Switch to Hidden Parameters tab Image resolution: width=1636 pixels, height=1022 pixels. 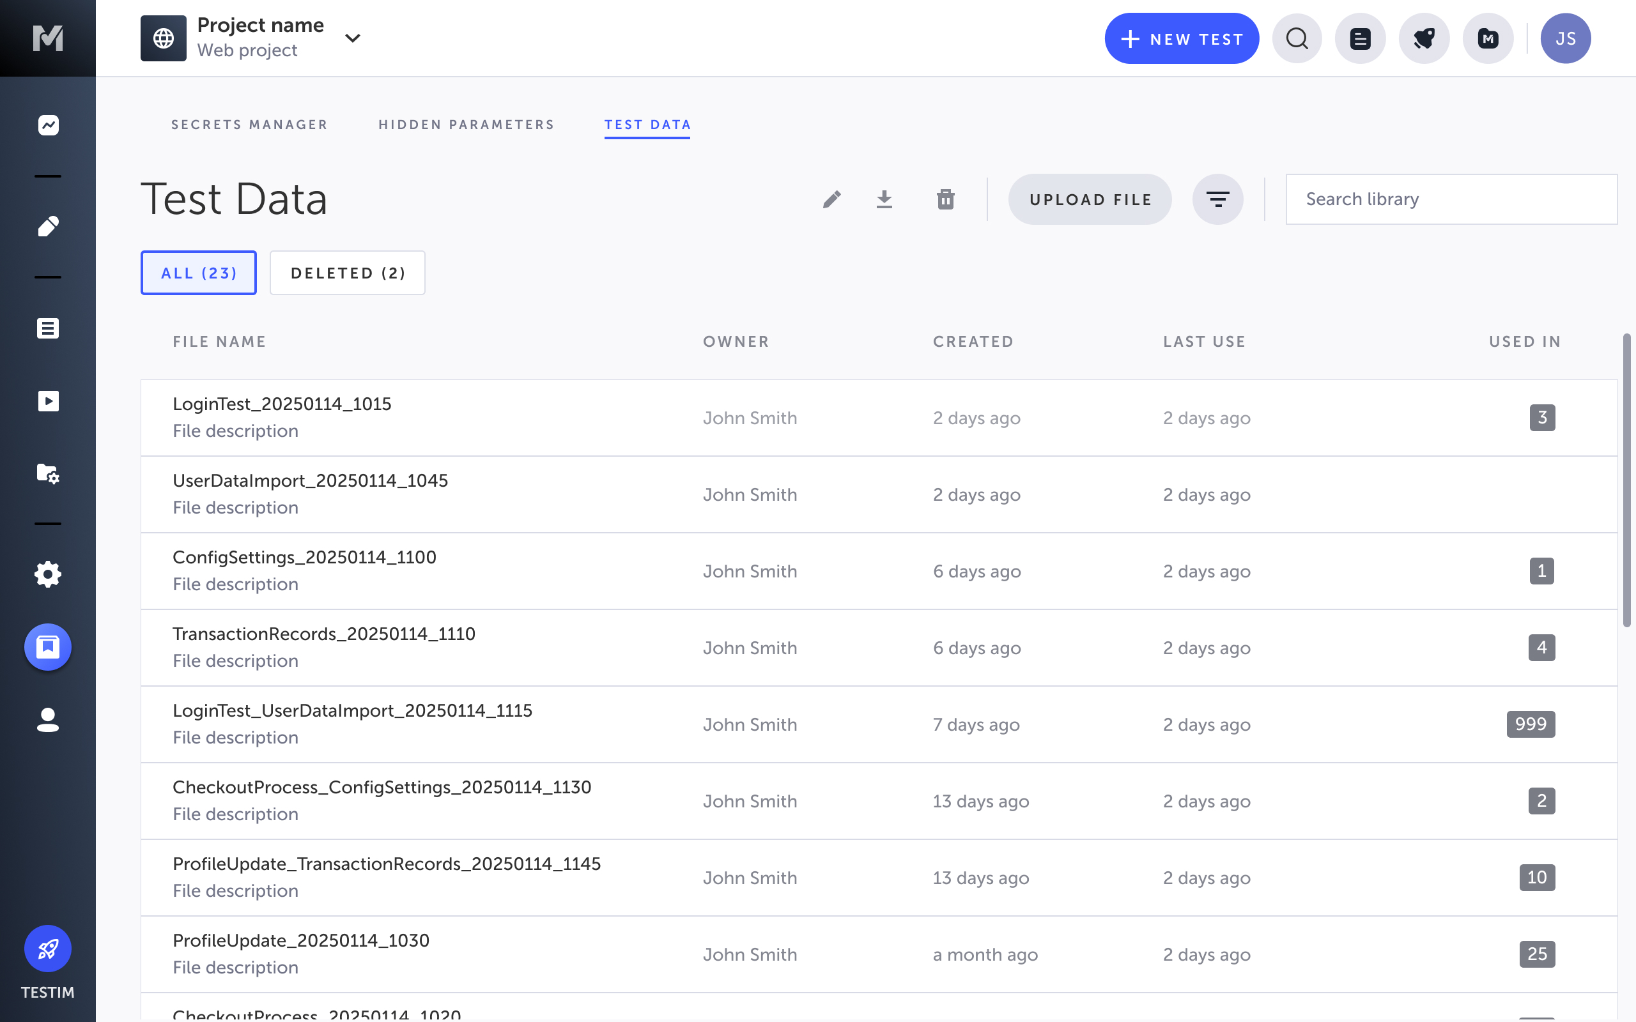[x=467, y=125]
